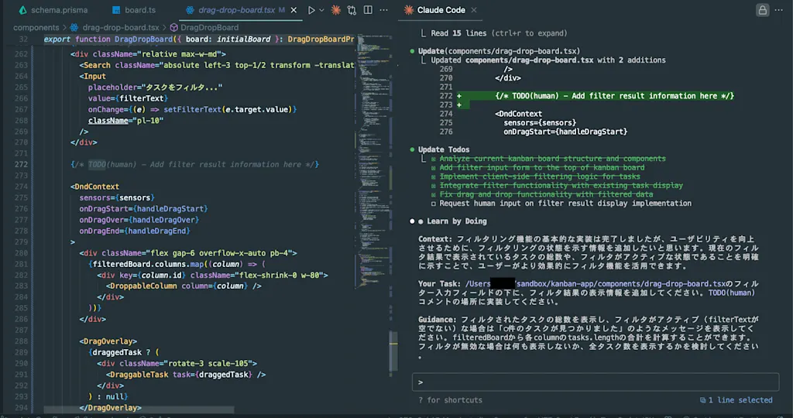The width and height of the screenshot is (793, 418).
Task: Open the editor more actions ellipsis
Action: (x=384, y=10)
